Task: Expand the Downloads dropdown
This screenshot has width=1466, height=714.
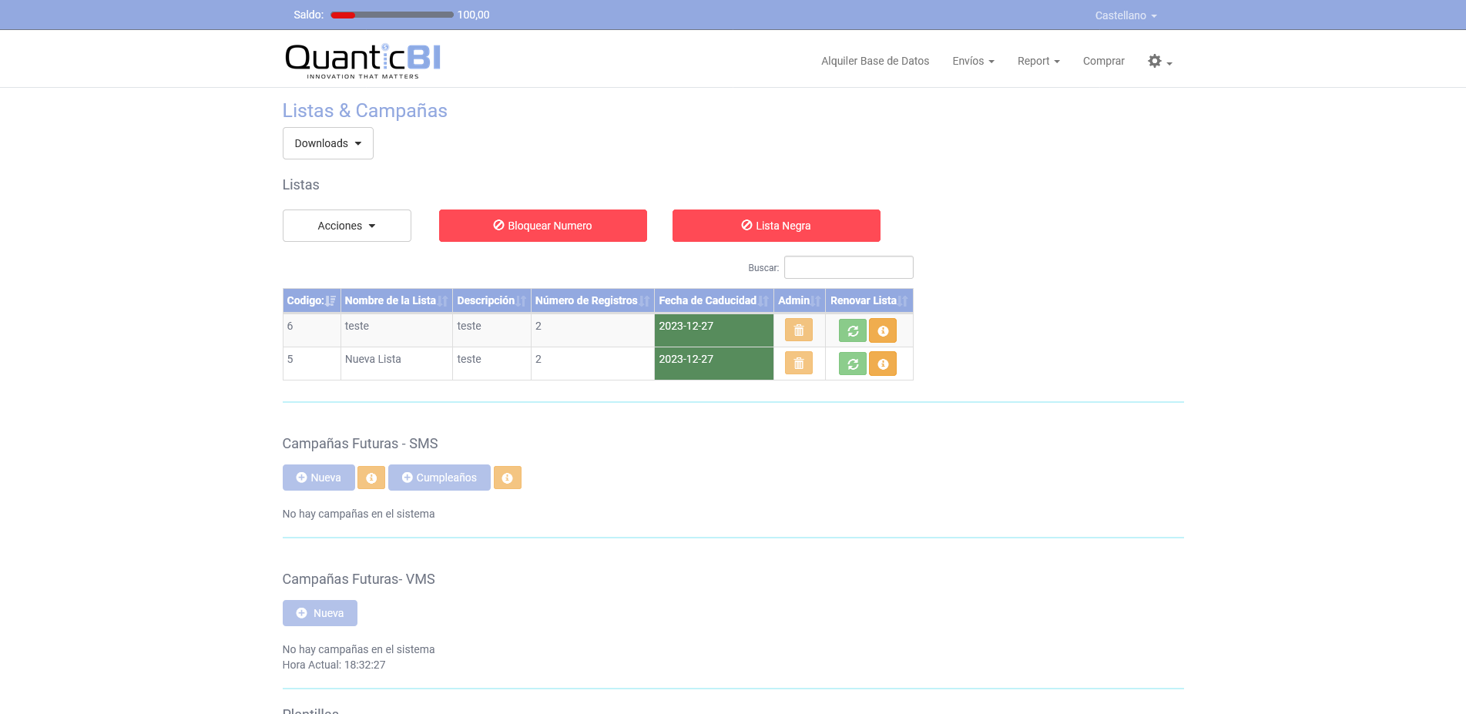Action: pos(327,144)
